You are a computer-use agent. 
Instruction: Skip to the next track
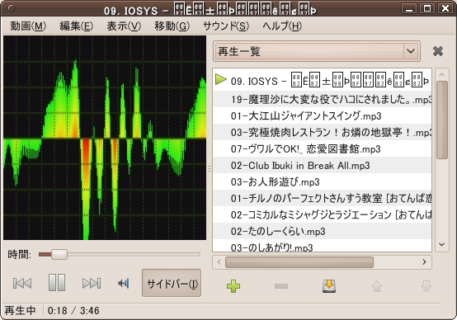point(92,283)
